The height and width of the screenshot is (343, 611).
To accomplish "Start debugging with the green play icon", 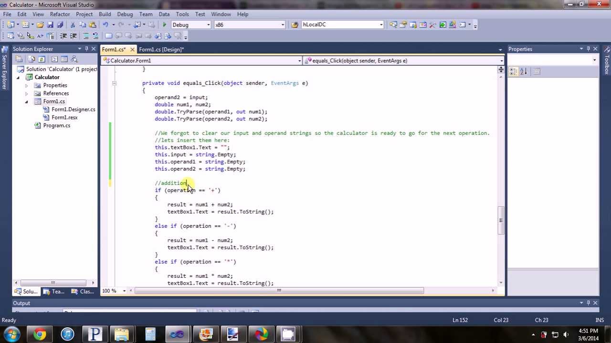I will point(164,25).
